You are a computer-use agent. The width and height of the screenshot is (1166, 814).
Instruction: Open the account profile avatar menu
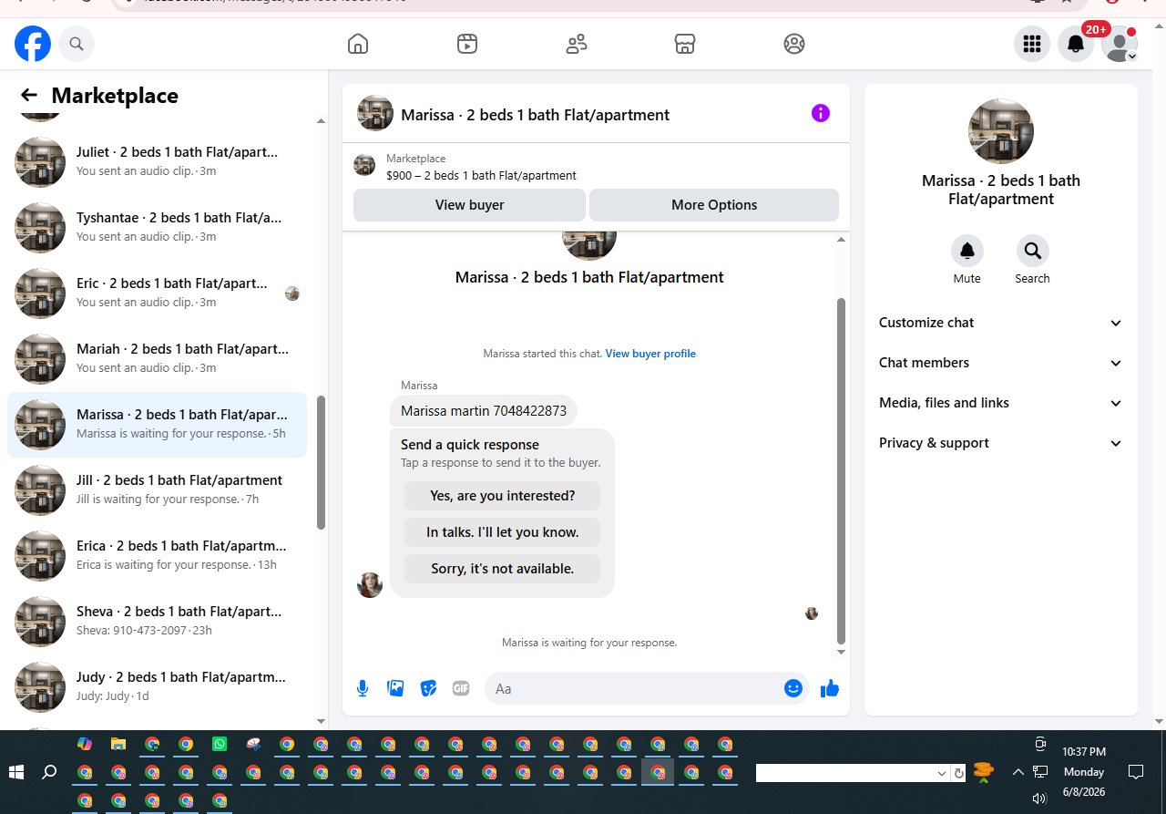click(1120, 44)
